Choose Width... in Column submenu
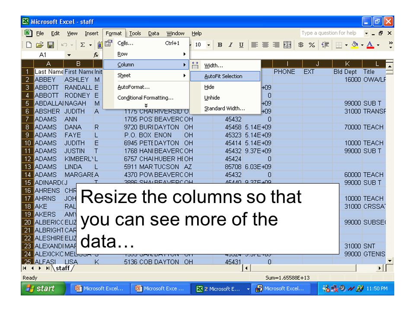The height and width of the screenshot is (311, 415). pos(225,65)
